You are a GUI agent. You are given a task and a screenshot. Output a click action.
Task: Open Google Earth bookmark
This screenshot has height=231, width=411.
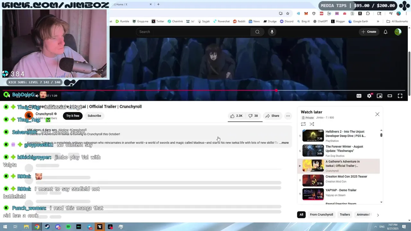click(358, 21)
